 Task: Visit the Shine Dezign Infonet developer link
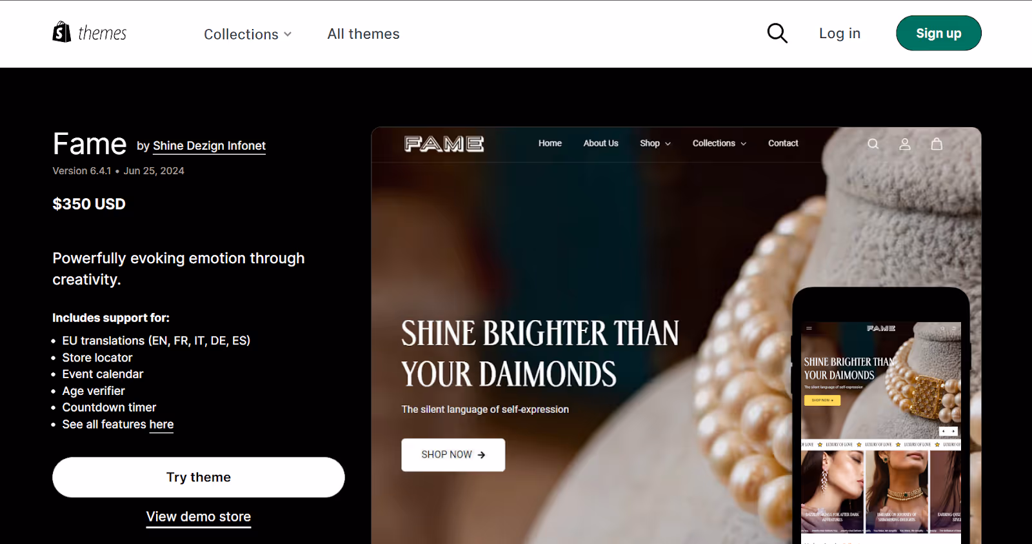tap(208, 146)
